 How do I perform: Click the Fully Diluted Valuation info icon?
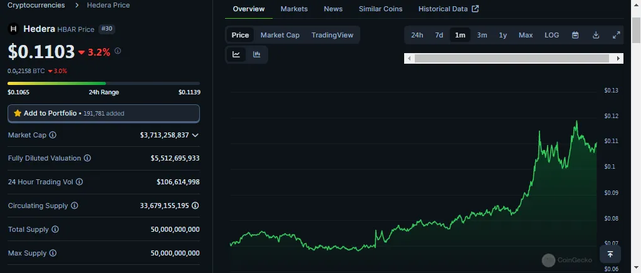pos(88,158)
